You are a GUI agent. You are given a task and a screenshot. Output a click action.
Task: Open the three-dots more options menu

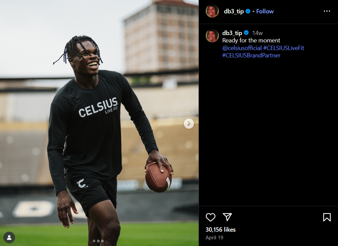[x=327, y=11]
